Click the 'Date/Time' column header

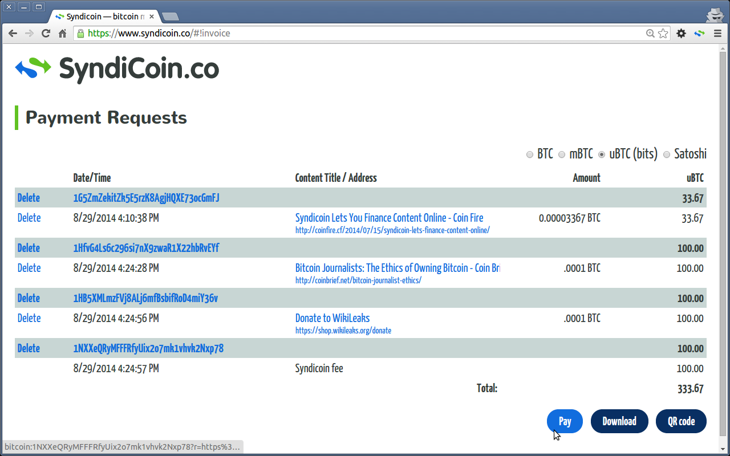[x=92, y=178]
